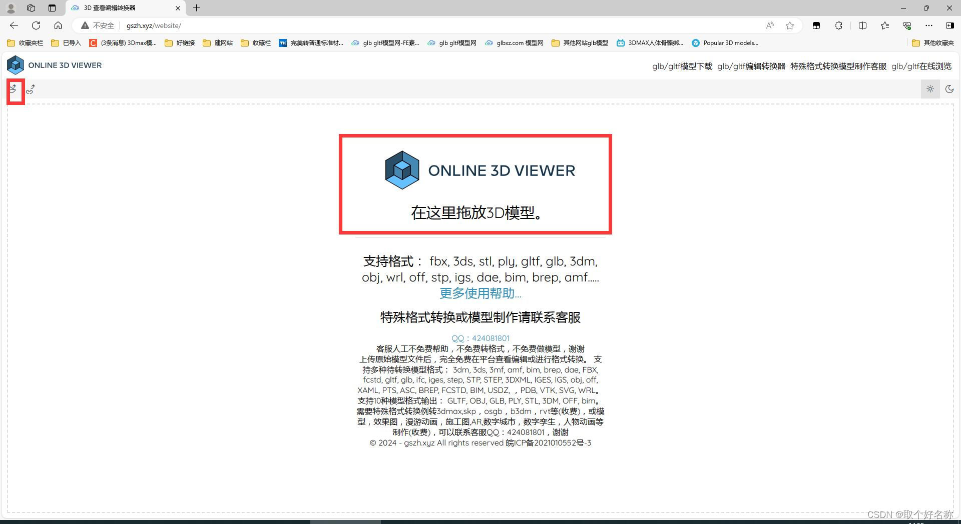The image size is (961, 524).
Task: Click the open model from device icon
Action: click(x=14, y=89)
